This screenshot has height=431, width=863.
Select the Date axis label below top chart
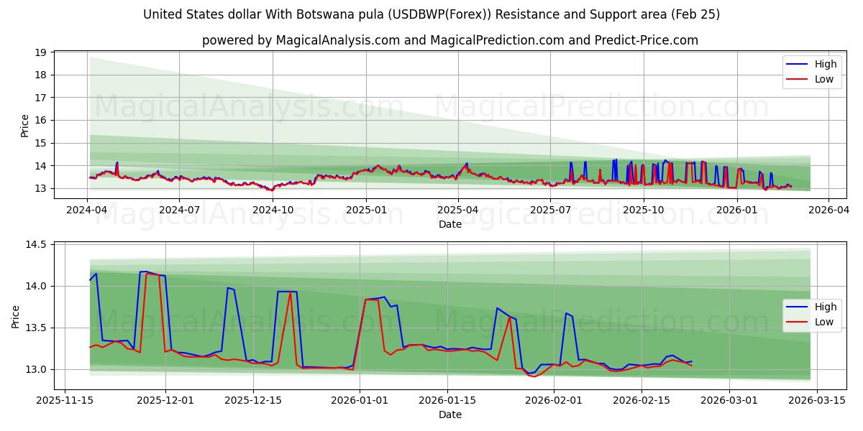[x=449, y=225]
